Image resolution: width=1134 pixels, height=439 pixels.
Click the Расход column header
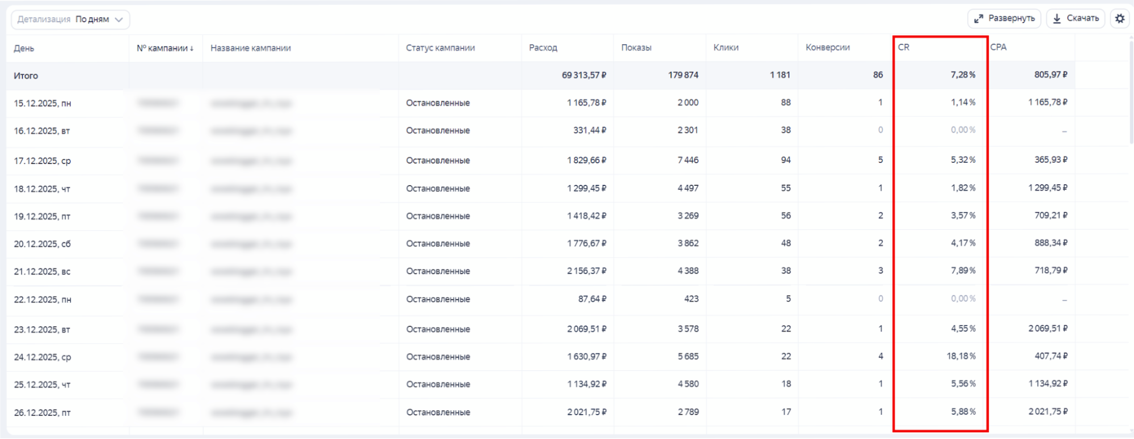[x=543, y=48]
